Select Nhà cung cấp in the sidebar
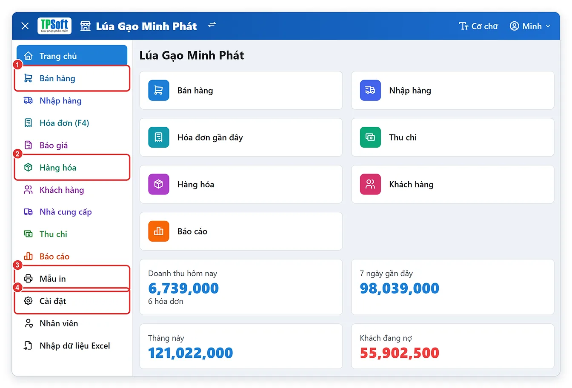572x388 pixels. tap(72, 212)
